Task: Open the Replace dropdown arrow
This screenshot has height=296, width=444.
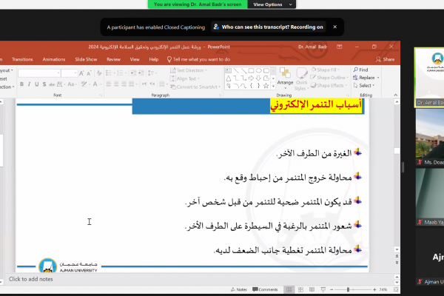Action: point(379,77)
